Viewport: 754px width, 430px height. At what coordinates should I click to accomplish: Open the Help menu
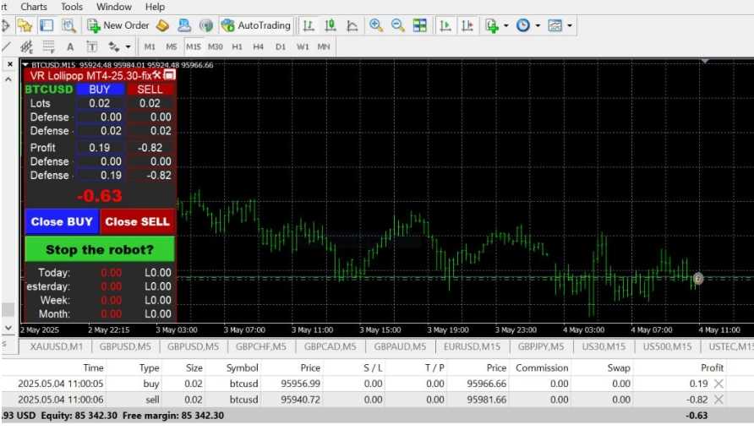[x=155, y=7]
